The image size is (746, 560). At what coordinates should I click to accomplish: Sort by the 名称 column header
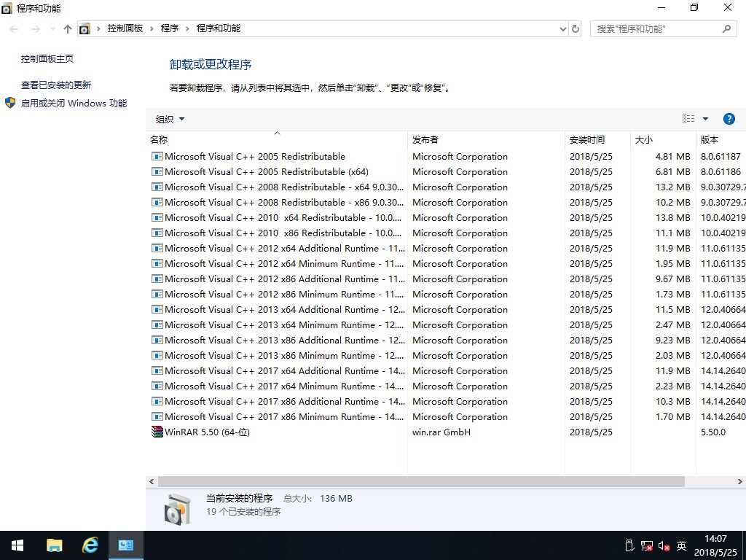coord(276,139)
